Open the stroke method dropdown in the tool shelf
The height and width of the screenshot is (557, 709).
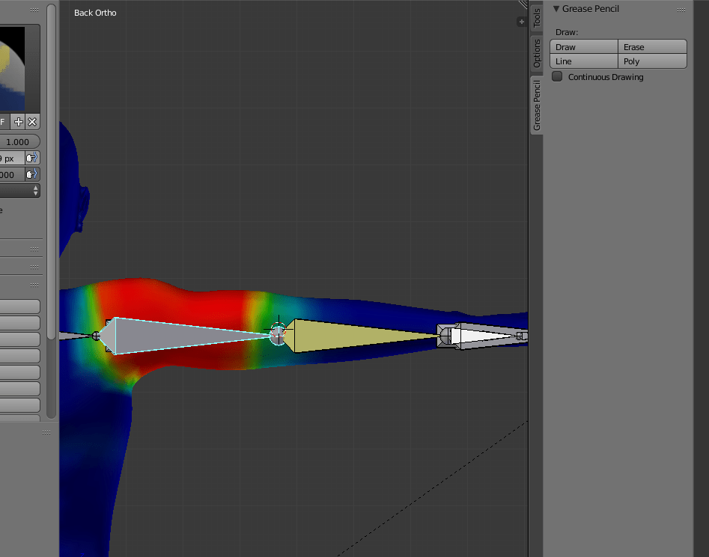coord(20,190)
